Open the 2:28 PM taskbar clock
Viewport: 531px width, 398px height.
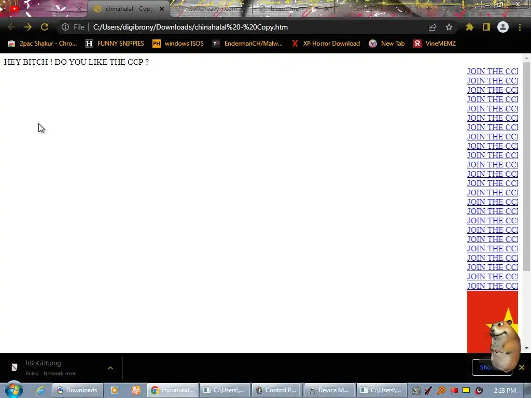[x=505, y=391]
